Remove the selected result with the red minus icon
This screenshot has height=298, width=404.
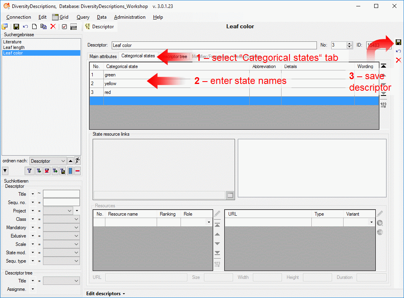pyautogui.click(x=78, y=171)
